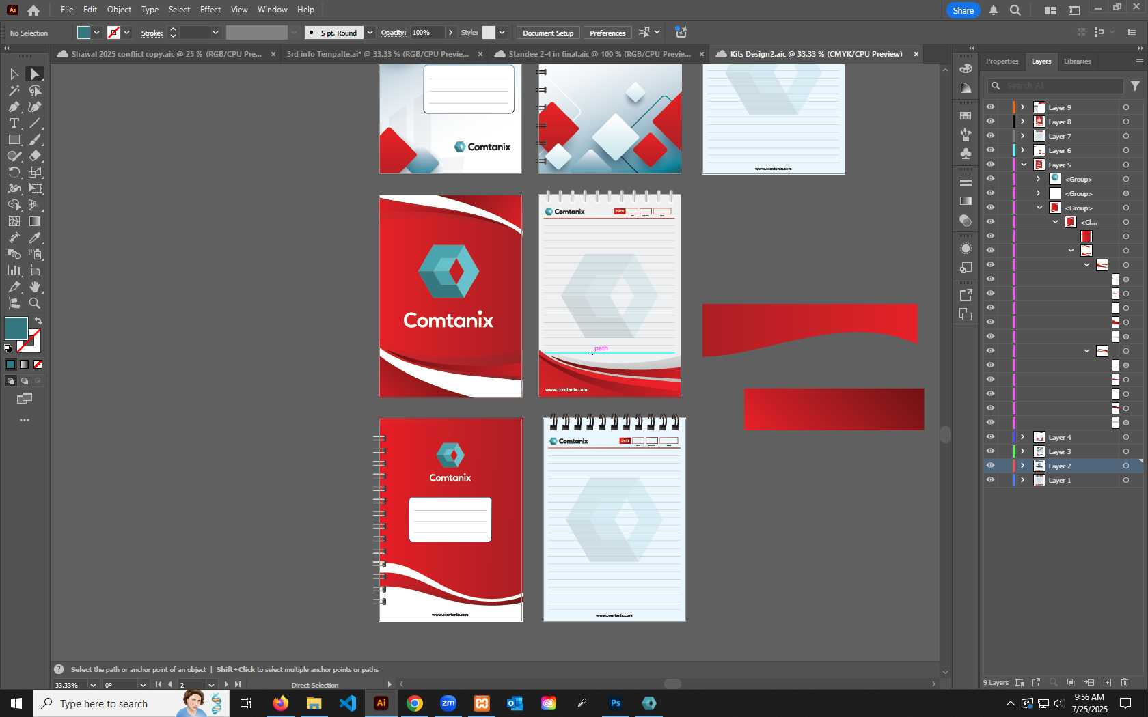Select the Paintbrush tool

pos(35,139)
